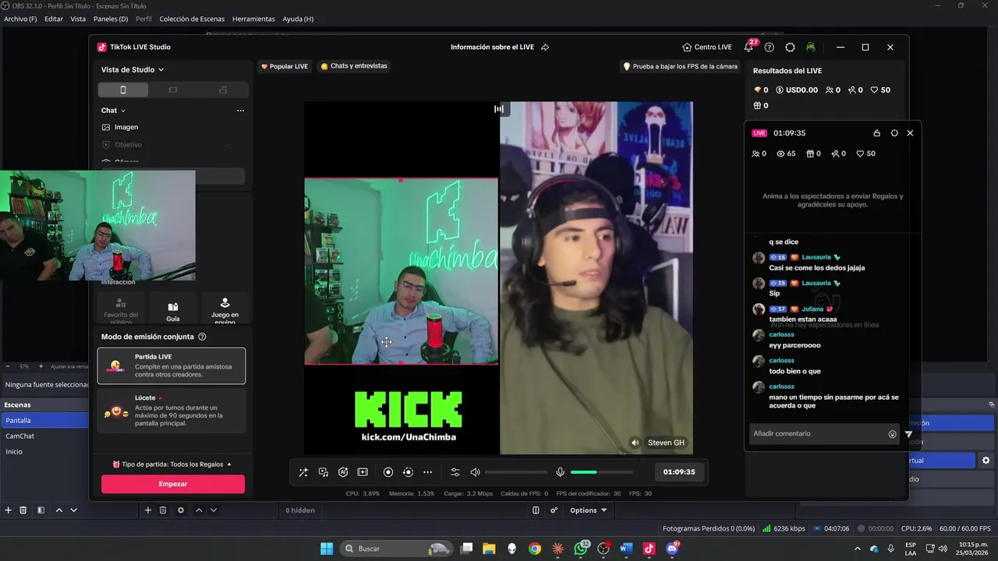Open advanced audio properties in OBS
The width and height of the screenshot is (998, 561).
(x=554, y=510)
